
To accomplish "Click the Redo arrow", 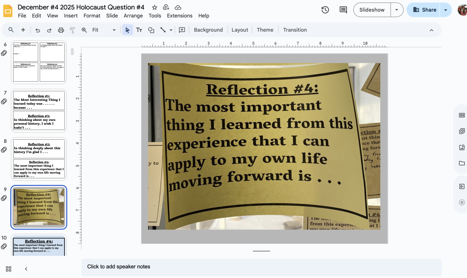I will coord(49,30).
